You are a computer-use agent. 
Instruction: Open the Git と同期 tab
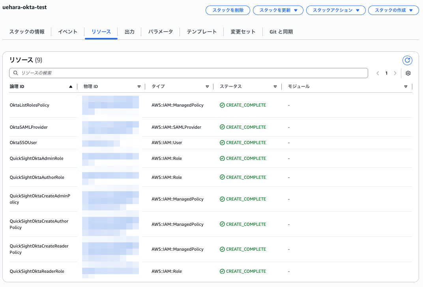click(281, 32)
